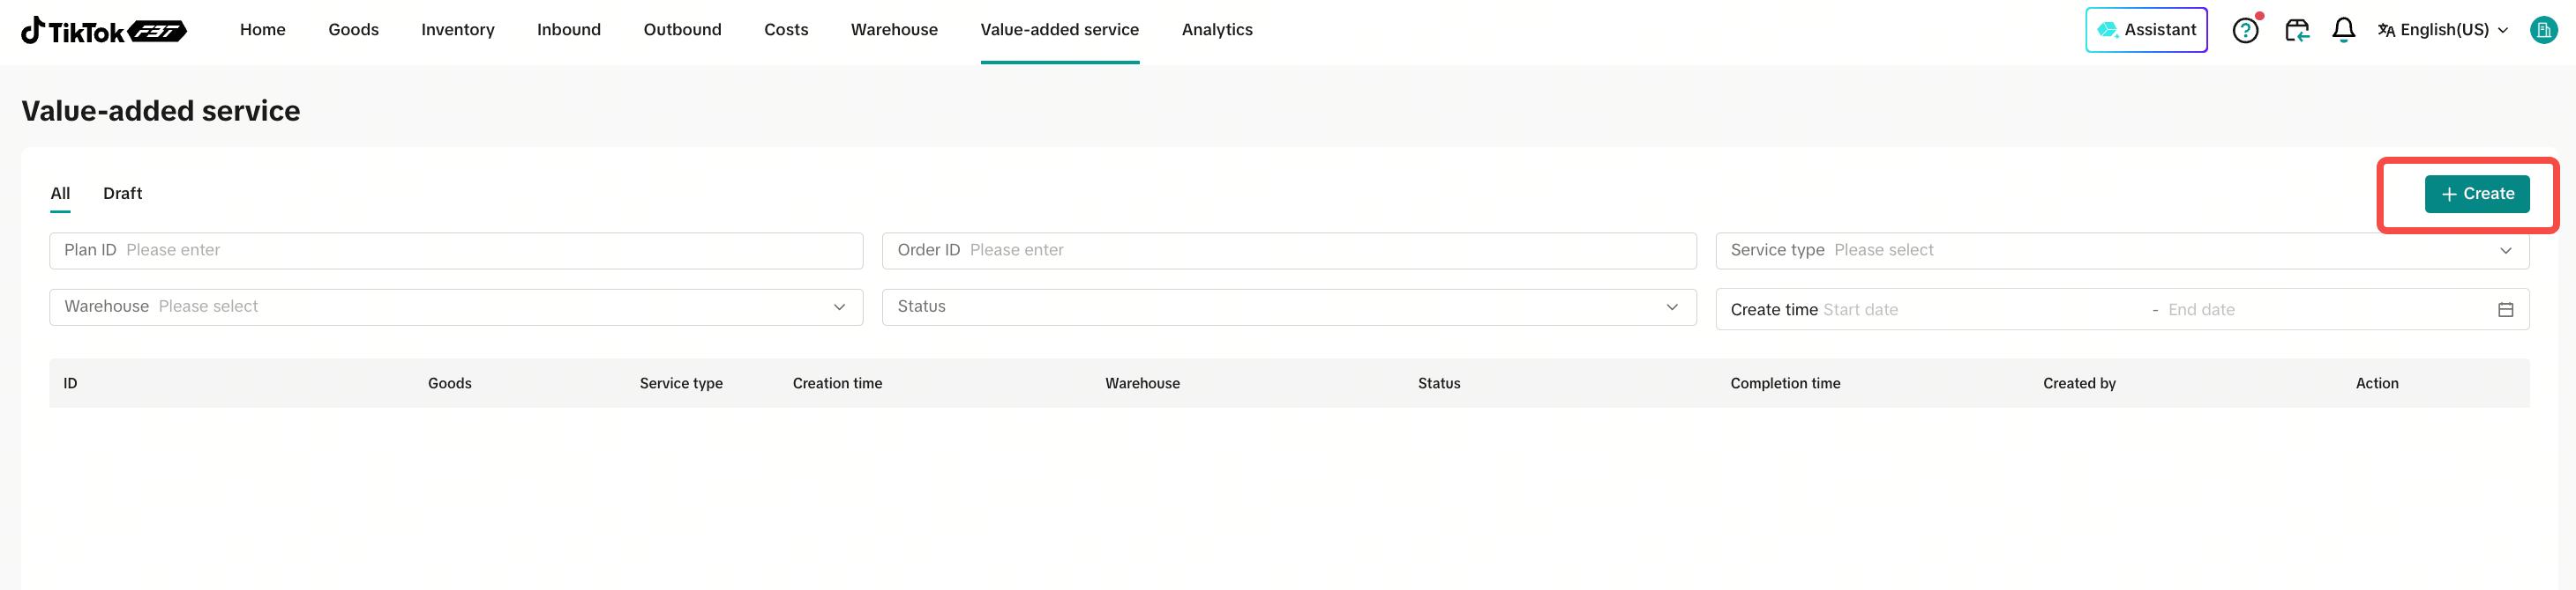The width and height of the screenshot is (2576, 590).
Task: Click the TikTok FBT logo
Action: (x=104, y=31)
